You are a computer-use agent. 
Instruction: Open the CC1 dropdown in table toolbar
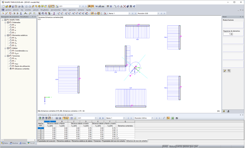[x=96, y=118]
